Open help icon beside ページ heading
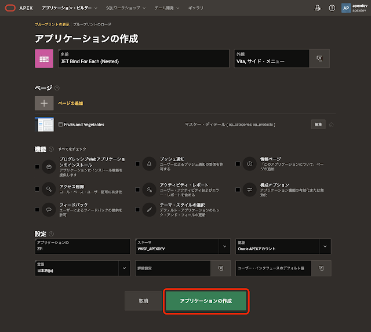 click(57, 88)
